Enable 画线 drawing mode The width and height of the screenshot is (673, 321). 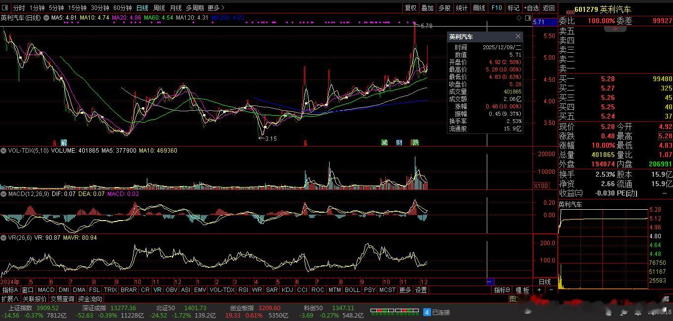pyautogui.click(x=479, y=8)
